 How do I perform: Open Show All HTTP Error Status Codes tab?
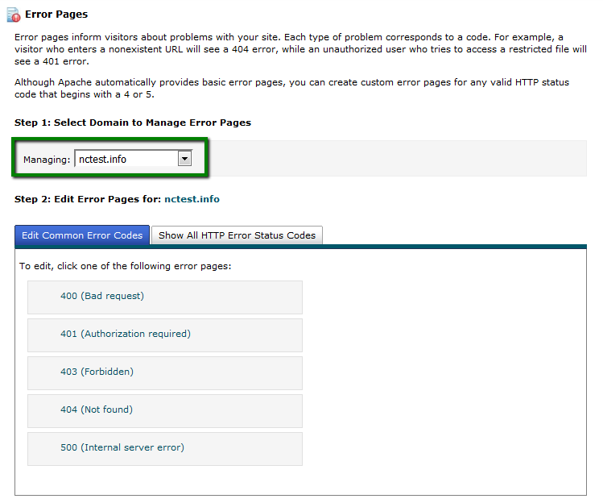pos(237,235)
